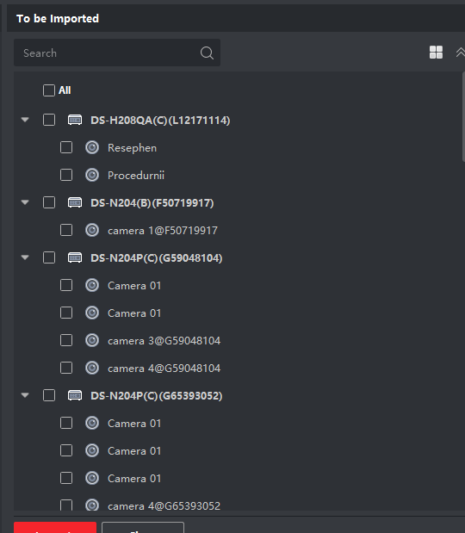This screenshot has width=465, height=533.
Task: Click device icon for DS-N204P(C)(G65393052)
Action: [x=75, y=395]
